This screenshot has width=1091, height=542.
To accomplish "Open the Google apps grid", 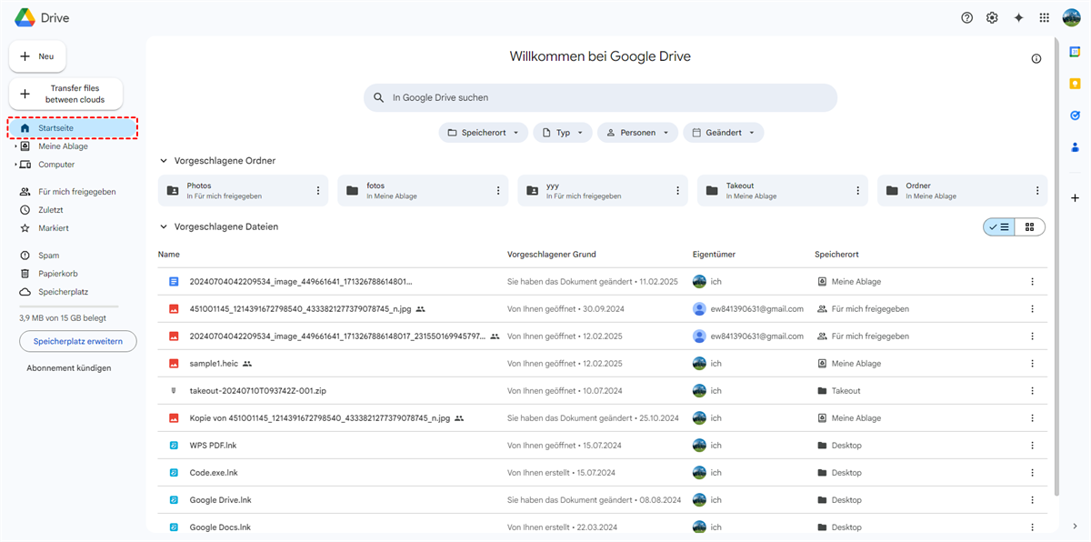I will (1045, 18).
